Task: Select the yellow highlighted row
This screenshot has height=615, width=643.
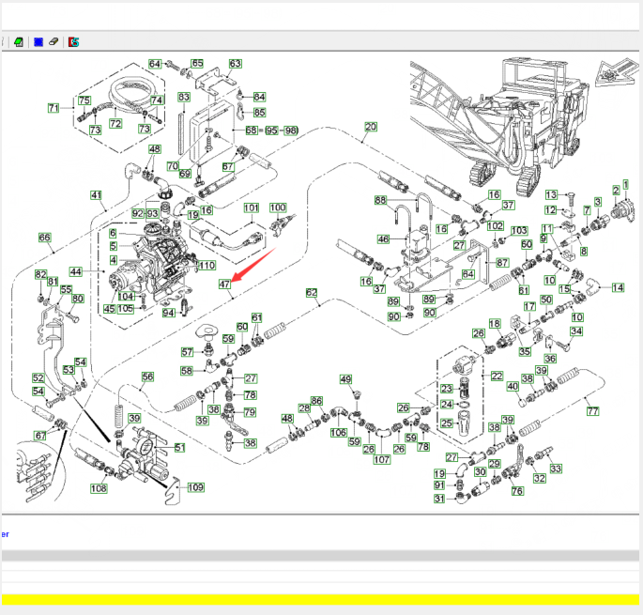Action: click(x=321, y=599)
